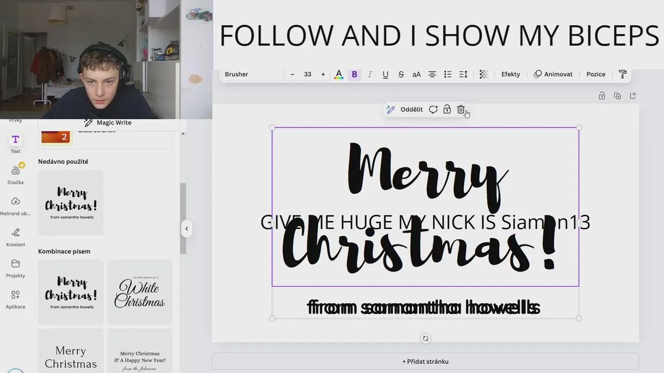Add a comment to the selection
The width and height of the screenshot is (664, 373).
tap(433, 109)
